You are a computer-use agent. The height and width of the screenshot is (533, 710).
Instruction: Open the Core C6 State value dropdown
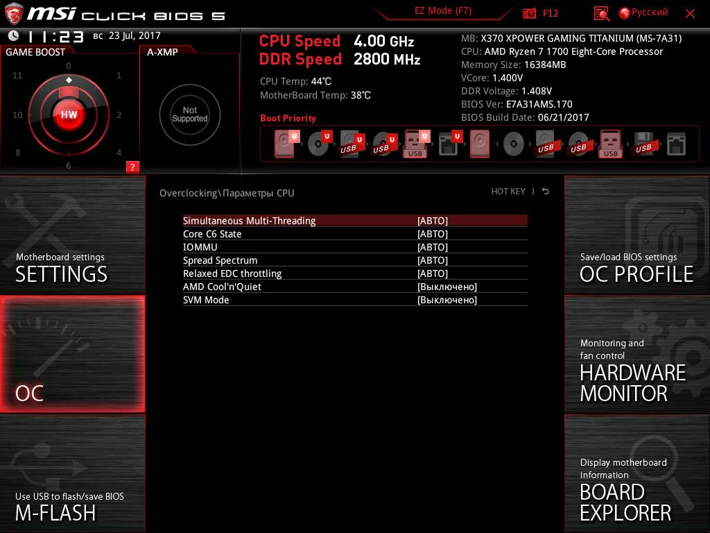click(433, 234)
